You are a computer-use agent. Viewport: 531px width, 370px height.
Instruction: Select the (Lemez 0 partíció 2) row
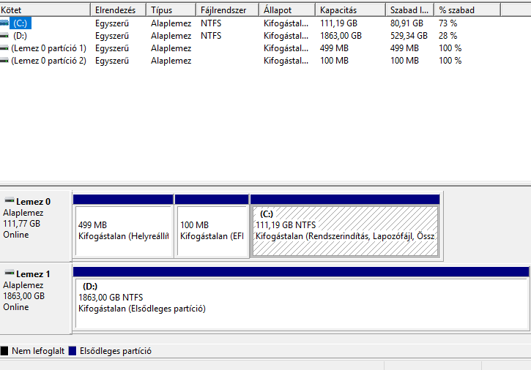[x=49, y=61]
